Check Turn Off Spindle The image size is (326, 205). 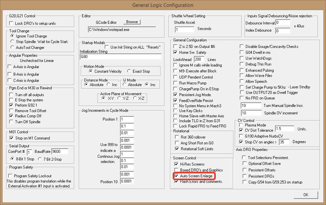coord(11,122)
